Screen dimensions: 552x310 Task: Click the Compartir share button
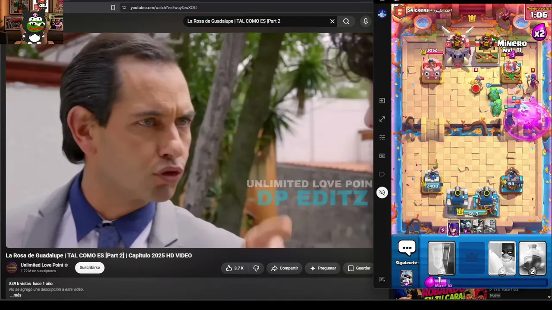coord(285,268)
